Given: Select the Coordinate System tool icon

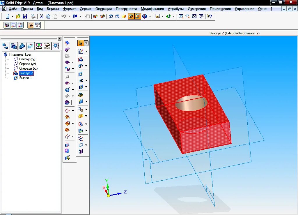Looking at the screenshot, I should 81,138.
